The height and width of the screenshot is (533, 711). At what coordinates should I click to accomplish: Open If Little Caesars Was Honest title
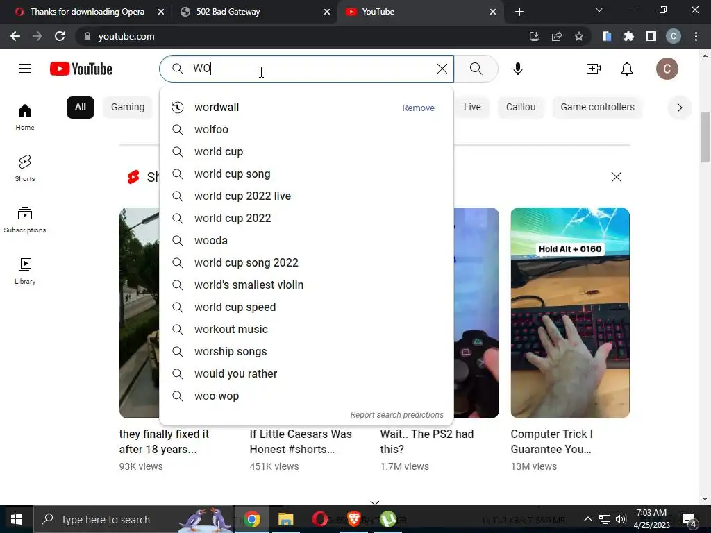click(x=301, y=441)
